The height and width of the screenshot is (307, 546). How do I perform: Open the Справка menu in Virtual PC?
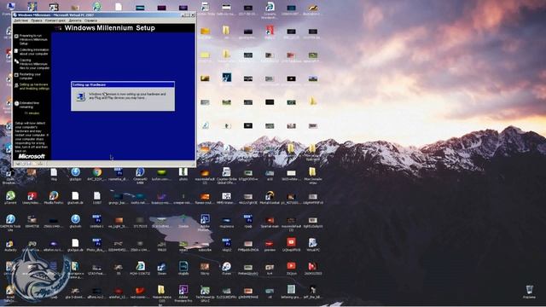pyautogui.click(x=90, y=20)
